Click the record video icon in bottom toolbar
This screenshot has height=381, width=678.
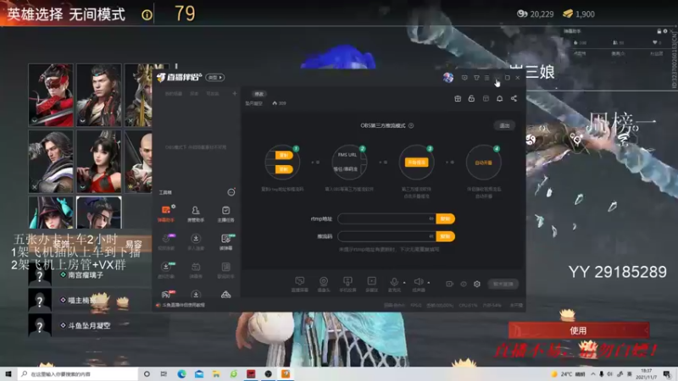pos(450,284)
